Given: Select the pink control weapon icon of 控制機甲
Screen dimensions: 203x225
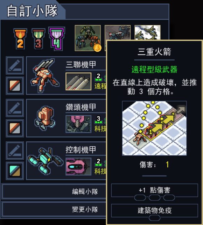Looking at the screenshot, I should (78, 166).
